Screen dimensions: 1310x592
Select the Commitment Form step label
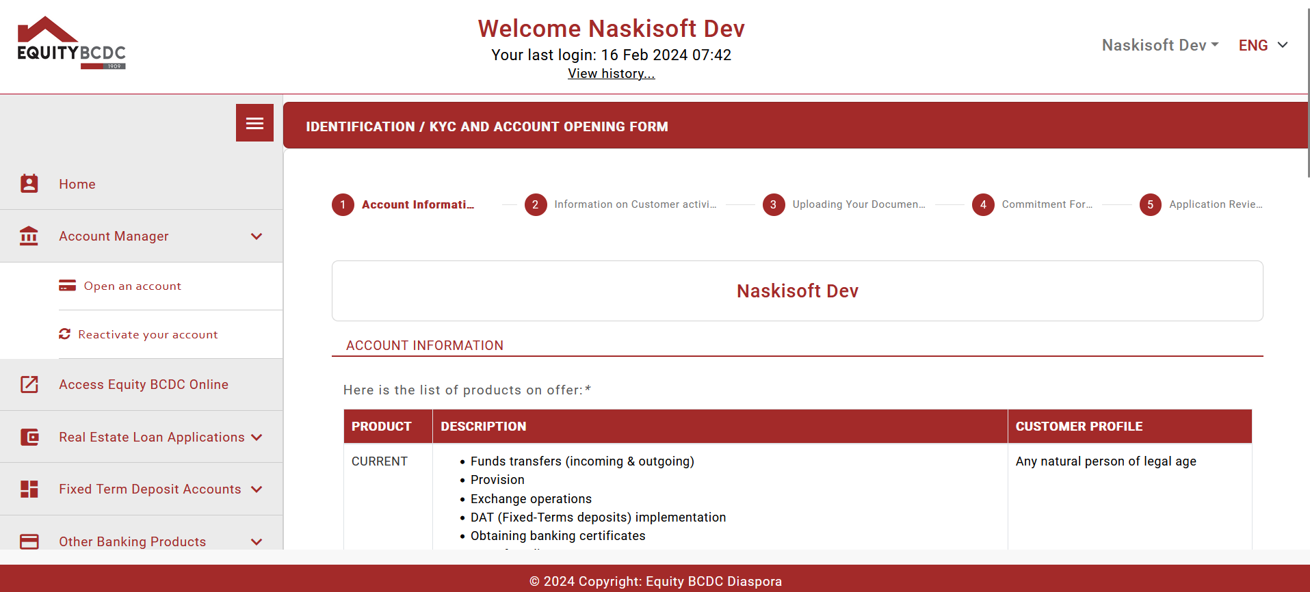(x=1047, y=204)
